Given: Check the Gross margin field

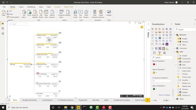Looking at the screenshot, I should point(178,68).
